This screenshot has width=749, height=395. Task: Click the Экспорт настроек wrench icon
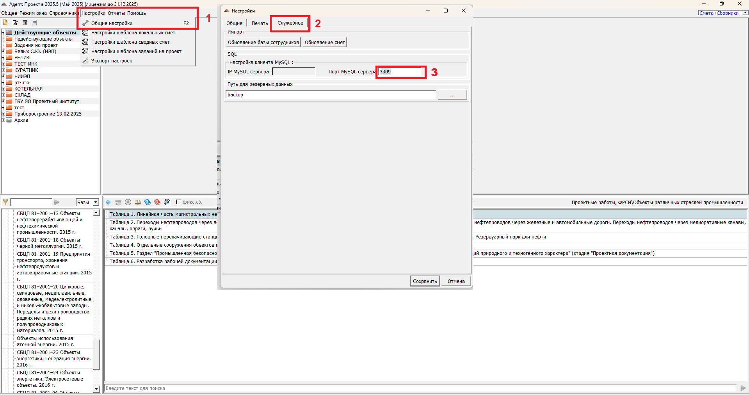(x=85, y=61)
